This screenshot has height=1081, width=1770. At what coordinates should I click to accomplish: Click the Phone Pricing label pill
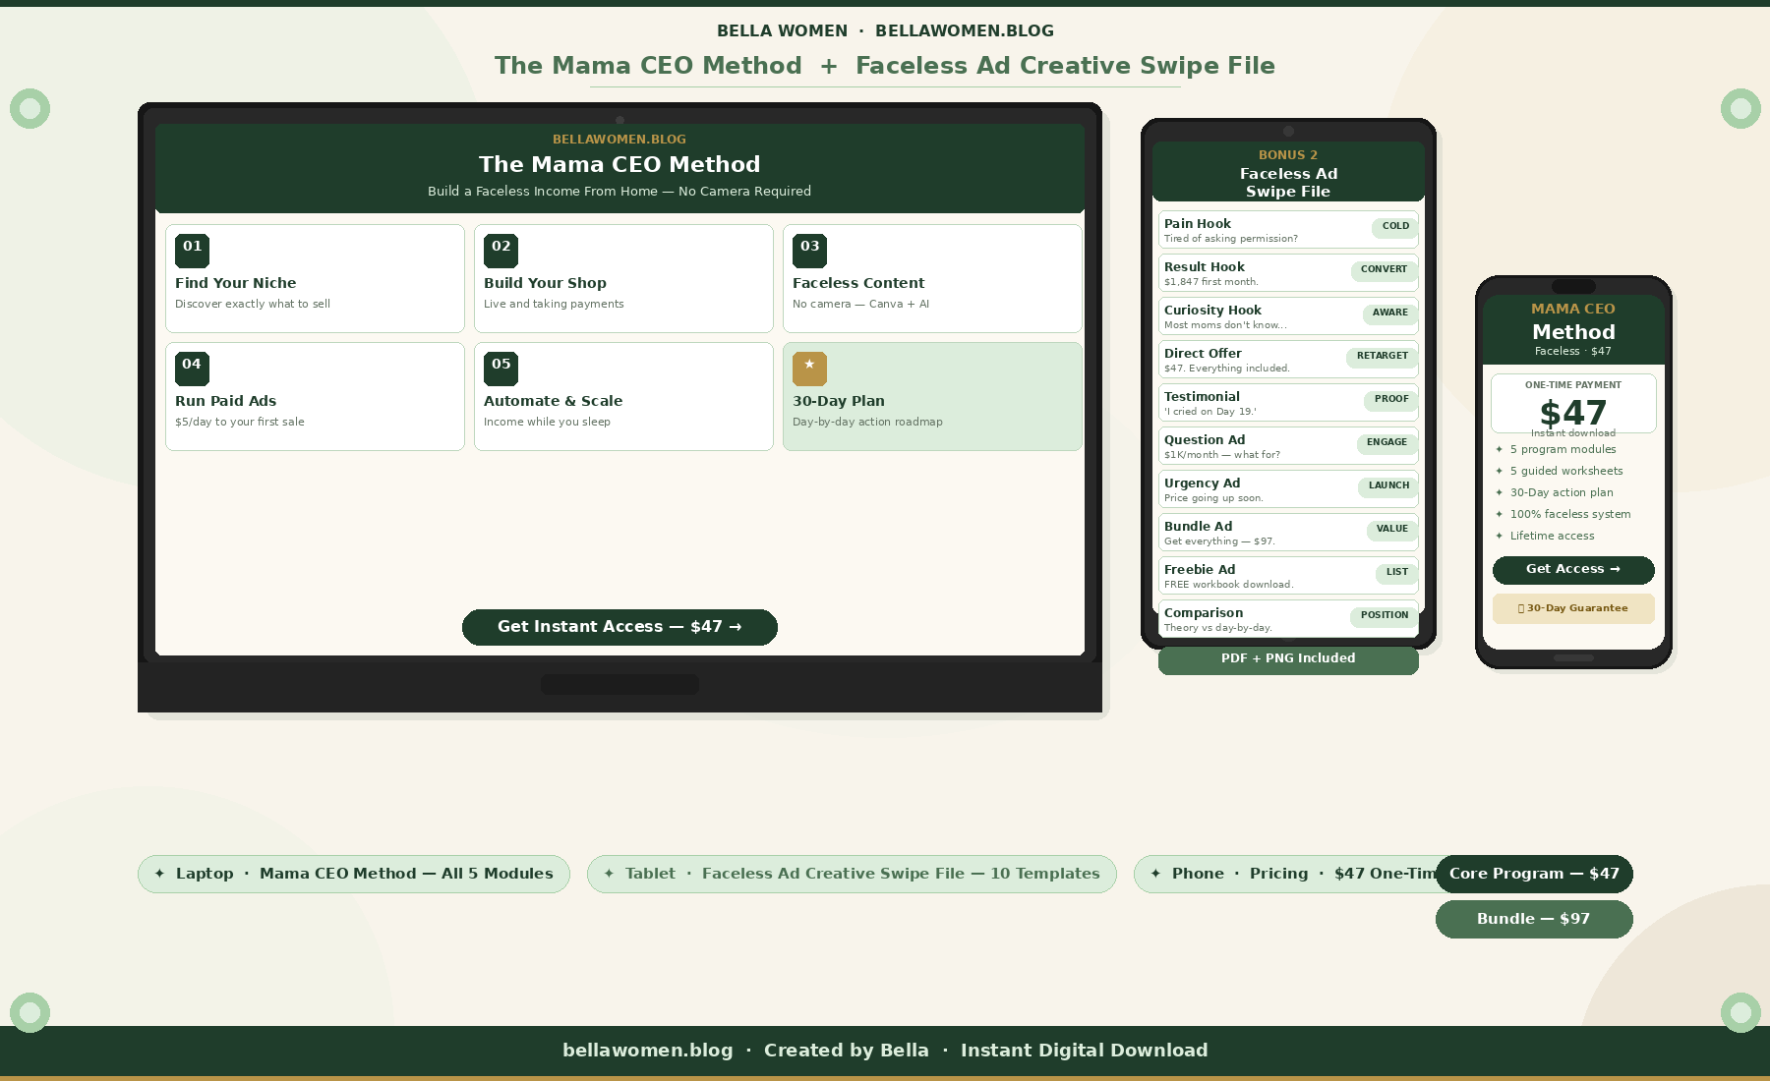[x=1284, y=874]
